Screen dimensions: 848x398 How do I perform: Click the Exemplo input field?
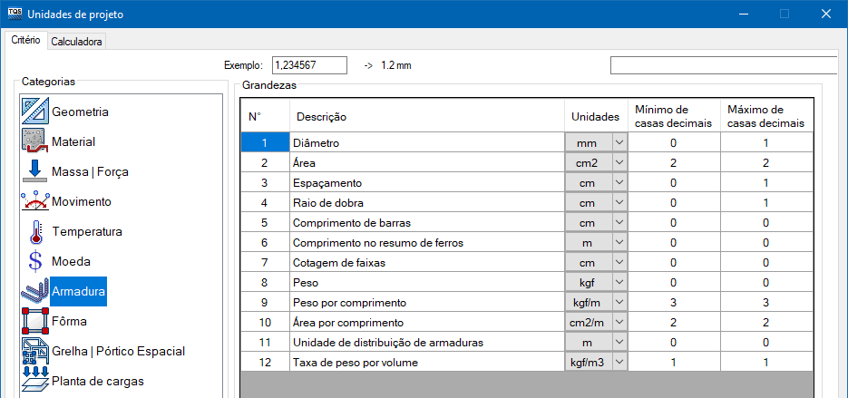tap(309, 65)
